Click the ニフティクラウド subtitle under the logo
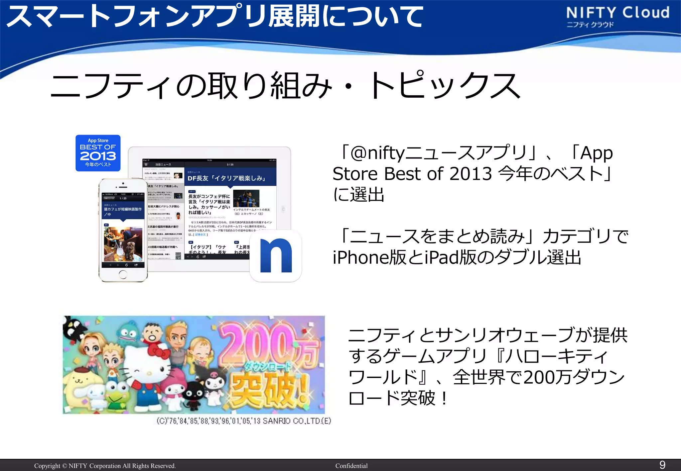 click(x=590, y=25)
